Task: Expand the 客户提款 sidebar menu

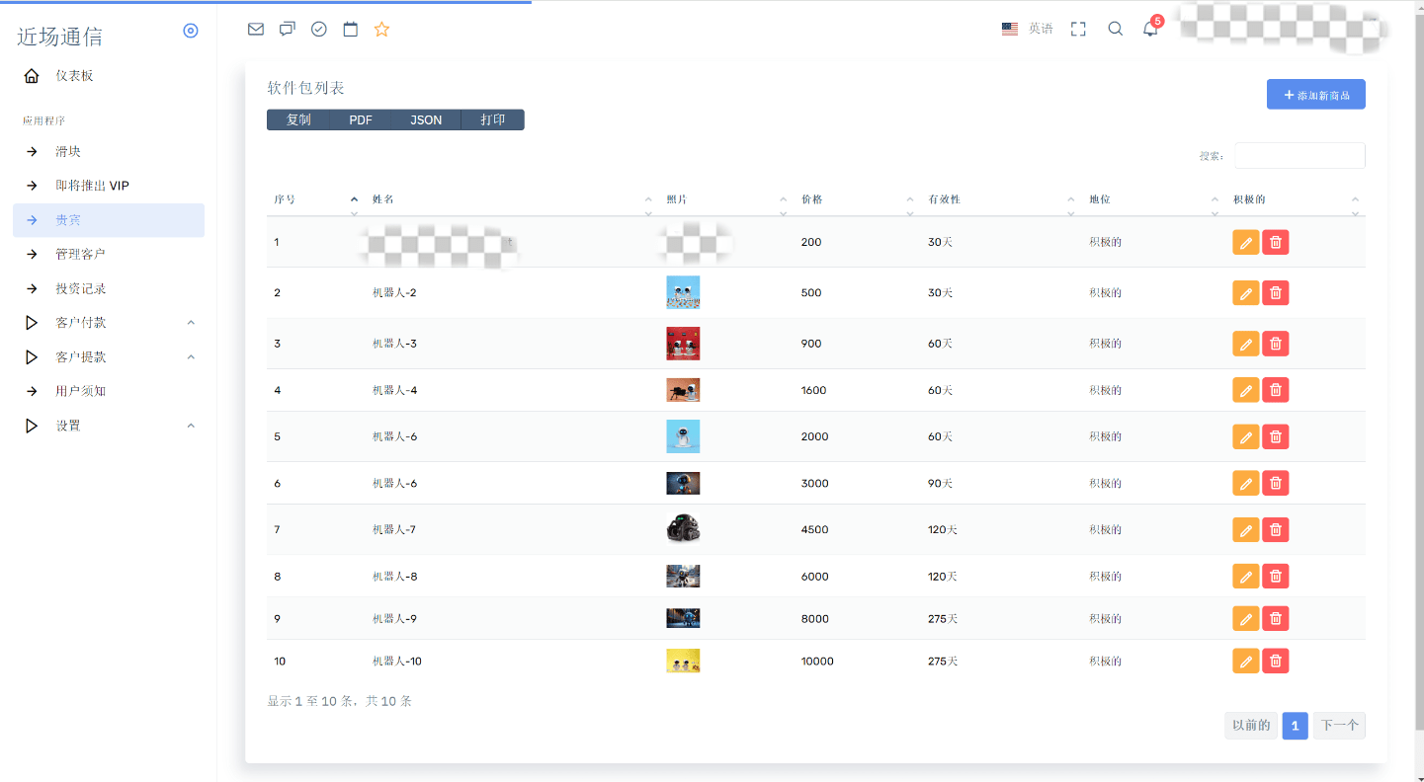Action: tap(109, 357)
